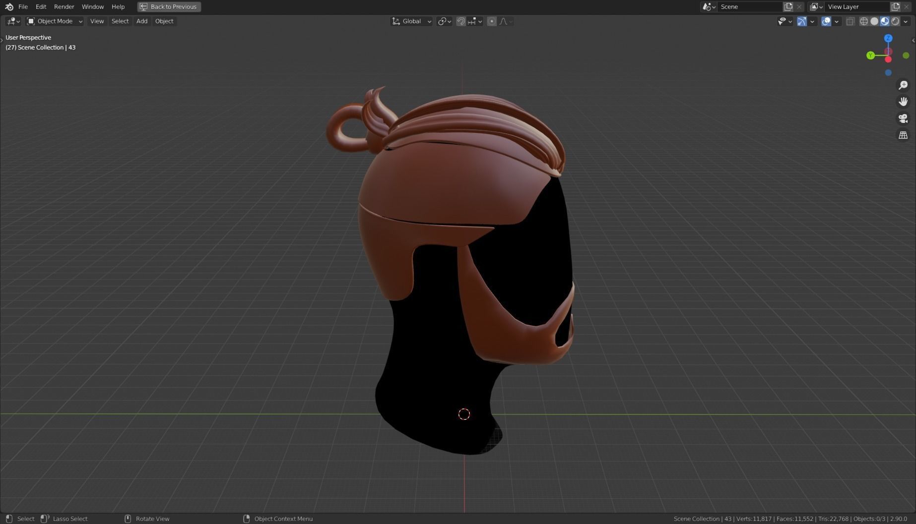Switch to material preview shading

pos(885,21)
